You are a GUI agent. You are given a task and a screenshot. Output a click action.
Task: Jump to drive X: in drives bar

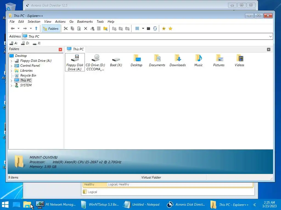[37, 43]
